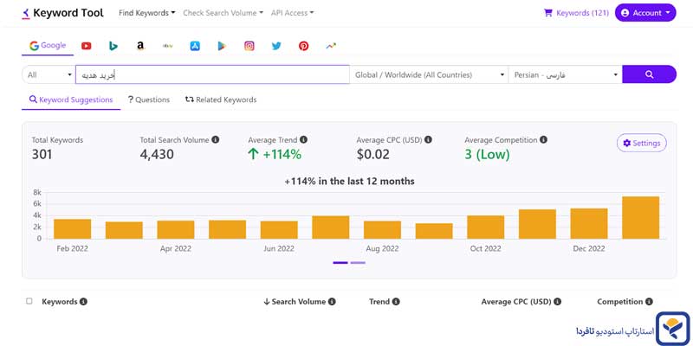Open the Persian language dropdown
This screenshot has width=693, height=346.
click(565, 75)
